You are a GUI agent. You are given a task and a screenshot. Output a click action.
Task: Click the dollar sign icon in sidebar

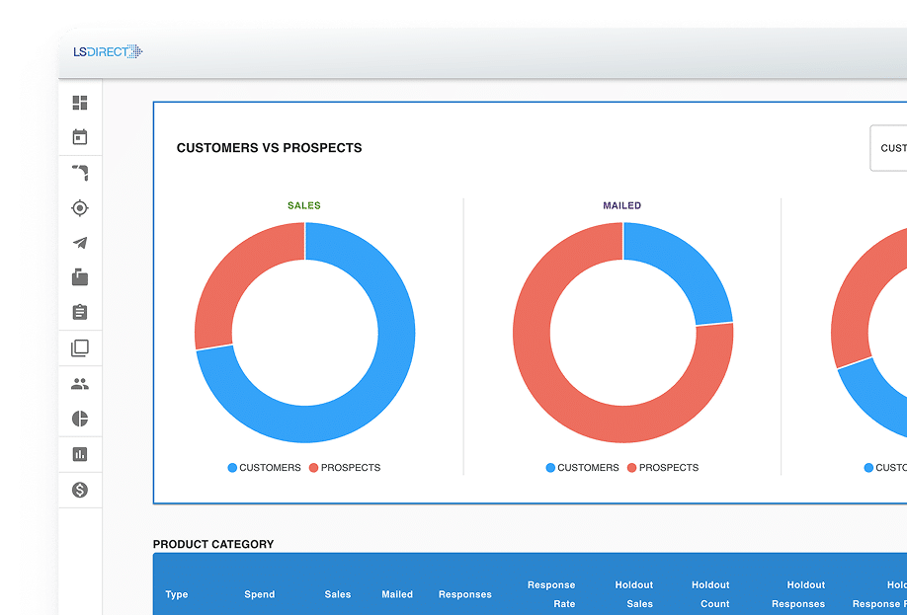80,490
